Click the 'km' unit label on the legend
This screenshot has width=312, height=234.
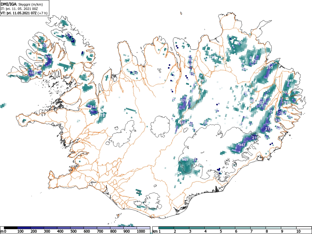click(155, 231)
